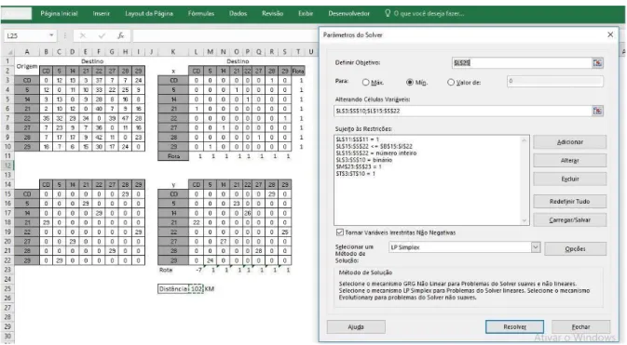Open the Fórmulas ribbon tab
This screenshot has height=345, width=627.
pos(201,14)
